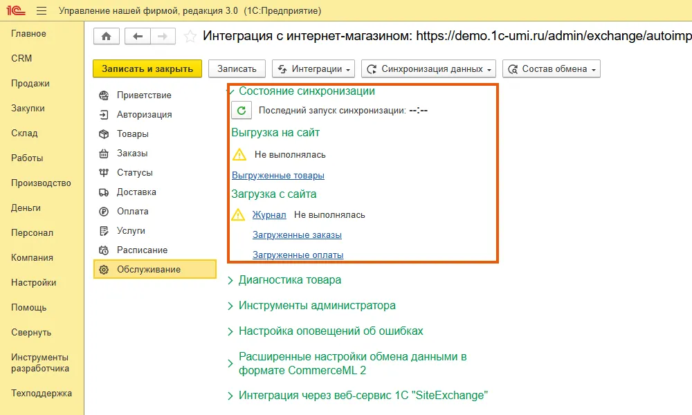The width and height of the screenshot is (692, 415).
Task: Click the Записать и закрыть button
Action: (x=147, y=68)
